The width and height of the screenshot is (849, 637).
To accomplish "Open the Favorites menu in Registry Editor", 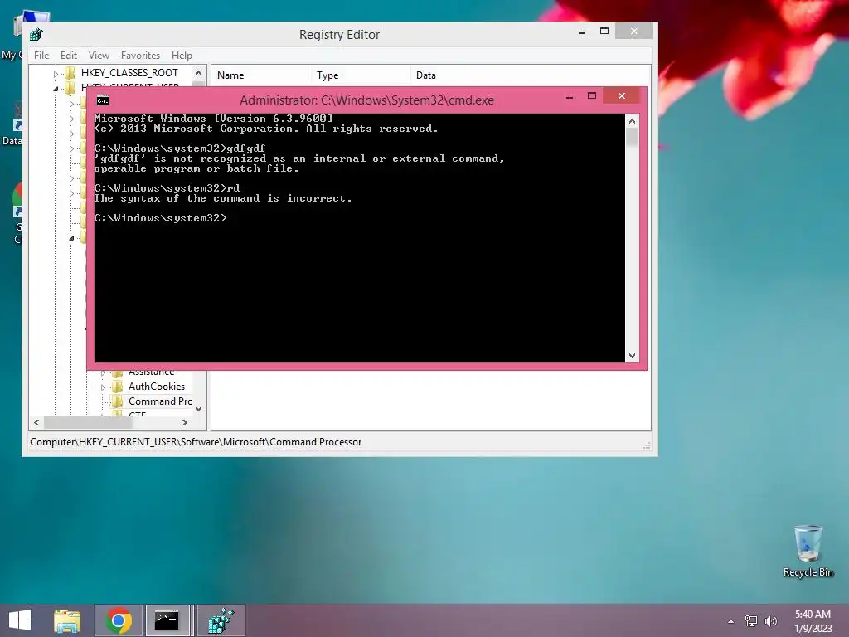I will (x=140, y=56).
